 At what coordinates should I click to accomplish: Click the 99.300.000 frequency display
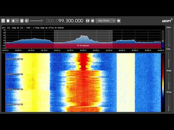point(65,21)
